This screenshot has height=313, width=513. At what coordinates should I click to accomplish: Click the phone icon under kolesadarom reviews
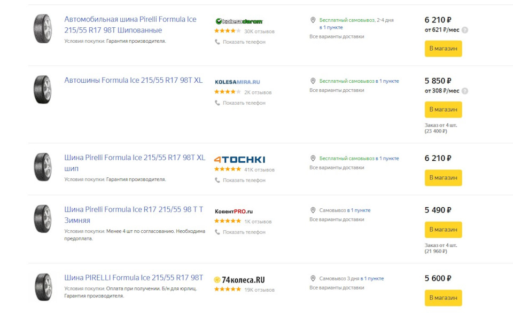pos(217,42)
